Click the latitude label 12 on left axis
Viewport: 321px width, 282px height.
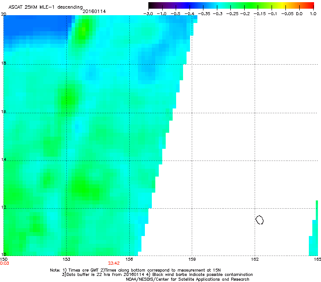(3, 207)
